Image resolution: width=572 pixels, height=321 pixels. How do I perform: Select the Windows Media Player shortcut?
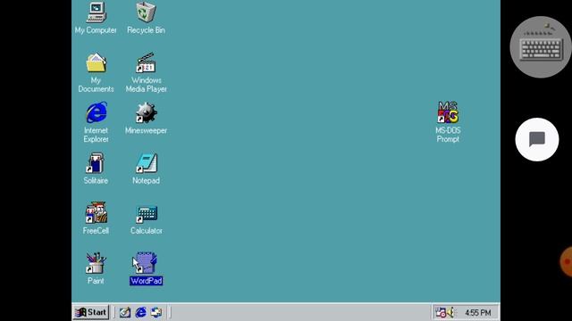pos(146,62)
